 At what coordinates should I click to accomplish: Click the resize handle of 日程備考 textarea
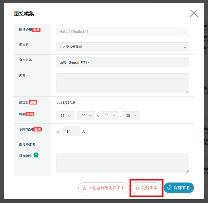187,171
